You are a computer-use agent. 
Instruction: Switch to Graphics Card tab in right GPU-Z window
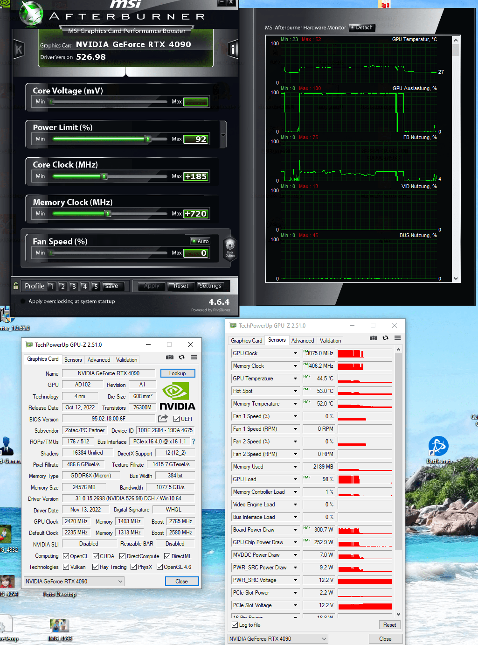[x=247, y=341]
